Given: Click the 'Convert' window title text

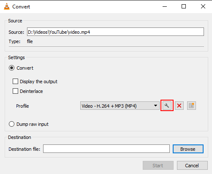Looking at the screenshot, I should 21,7.
